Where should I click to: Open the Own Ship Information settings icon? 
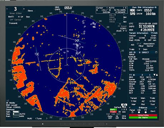(156, 7)
